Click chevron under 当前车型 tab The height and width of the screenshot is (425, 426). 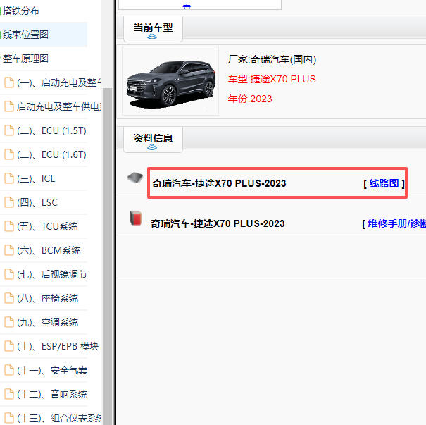tap(152, 37)
